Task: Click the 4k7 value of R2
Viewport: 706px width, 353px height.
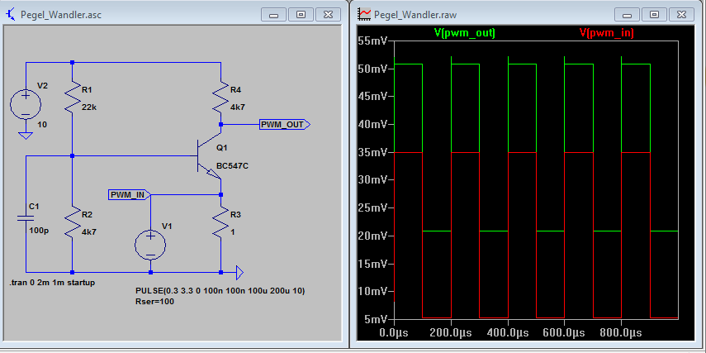Action: [88, 231]
